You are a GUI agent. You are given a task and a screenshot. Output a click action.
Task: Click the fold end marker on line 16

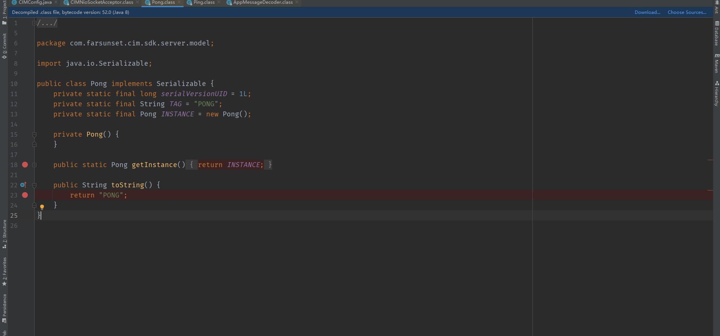pos(34,145)
